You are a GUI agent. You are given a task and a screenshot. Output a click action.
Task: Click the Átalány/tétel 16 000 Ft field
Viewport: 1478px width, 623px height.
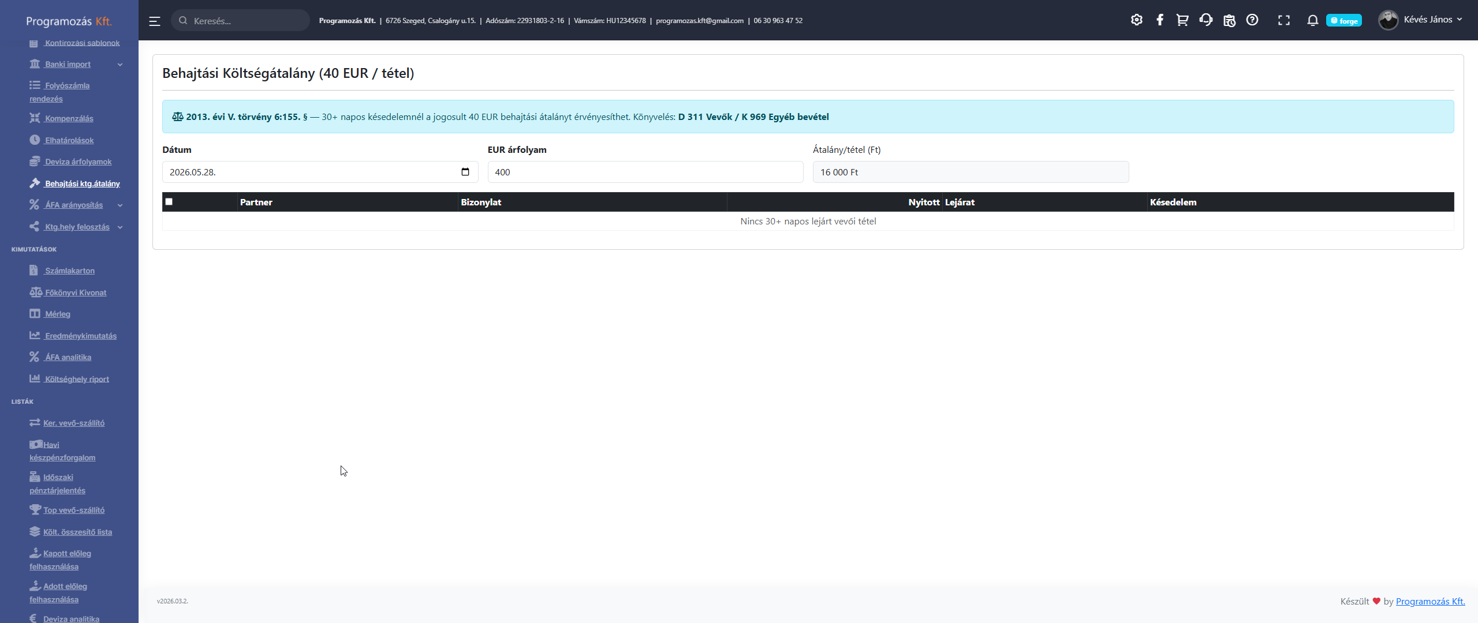click(971, 172)
